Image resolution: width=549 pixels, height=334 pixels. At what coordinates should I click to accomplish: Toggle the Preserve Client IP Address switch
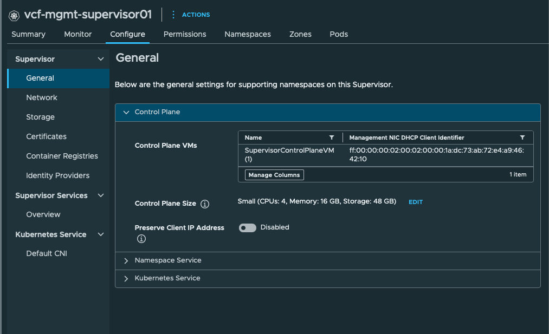[248, 228]
